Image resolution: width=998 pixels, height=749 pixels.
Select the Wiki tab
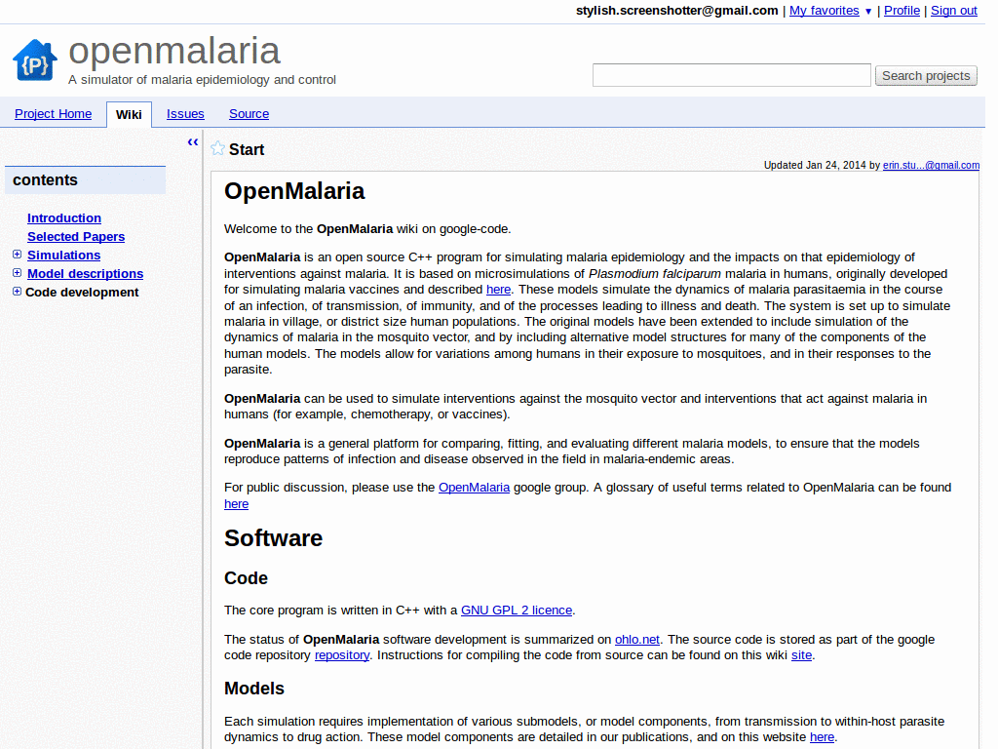129,114
